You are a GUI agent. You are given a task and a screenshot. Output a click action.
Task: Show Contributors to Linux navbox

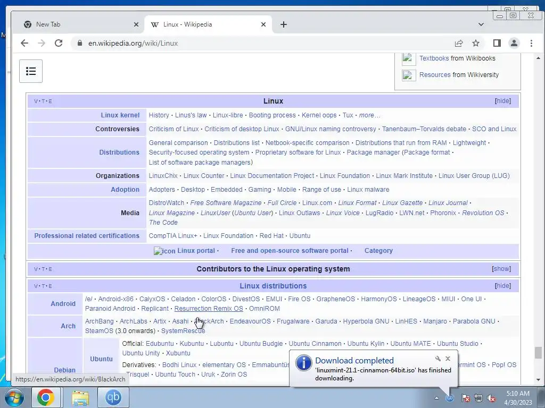pos(501,269)
